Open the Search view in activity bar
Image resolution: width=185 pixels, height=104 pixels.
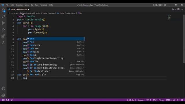3,17
